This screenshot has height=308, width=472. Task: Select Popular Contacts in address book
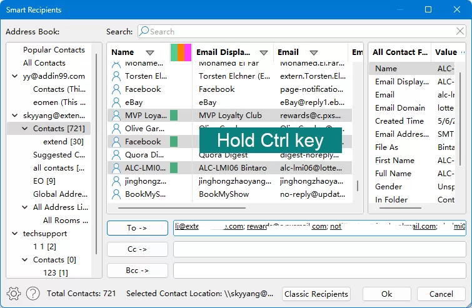(54, 50)
